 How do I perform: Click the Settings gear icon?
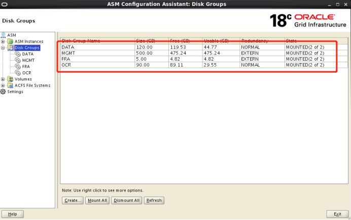[x=3, y=92]
